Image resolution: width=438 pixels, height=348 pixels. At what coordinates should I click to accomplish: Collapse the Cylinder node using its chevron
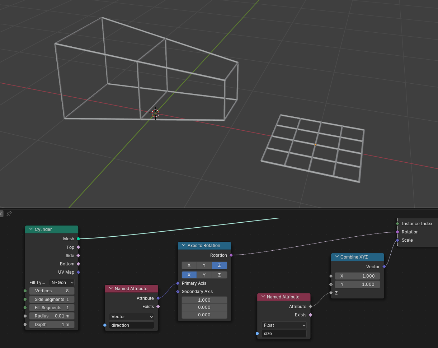pos(31,229)
